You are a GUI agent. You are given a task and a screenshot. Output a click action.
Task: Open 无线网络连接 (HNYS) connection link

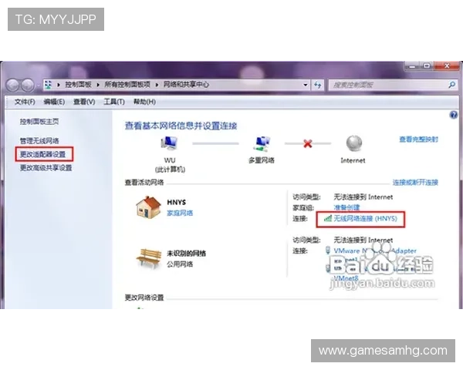click(365, 218)
